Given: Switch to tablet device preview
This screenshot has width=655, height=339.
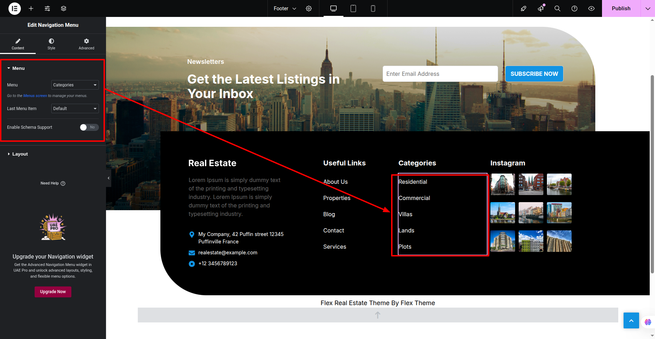Looking at the screenshot, I should tap(353, 8).
